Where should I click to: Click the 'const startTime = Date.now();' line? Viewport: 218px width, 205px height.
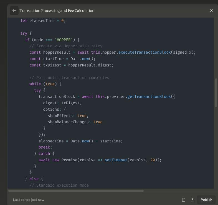pos(62,59)
